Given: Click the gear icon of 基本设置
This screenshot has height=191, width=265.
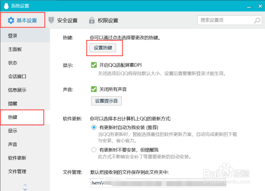Looking at the screenshot, I should [x=11, y=21].
